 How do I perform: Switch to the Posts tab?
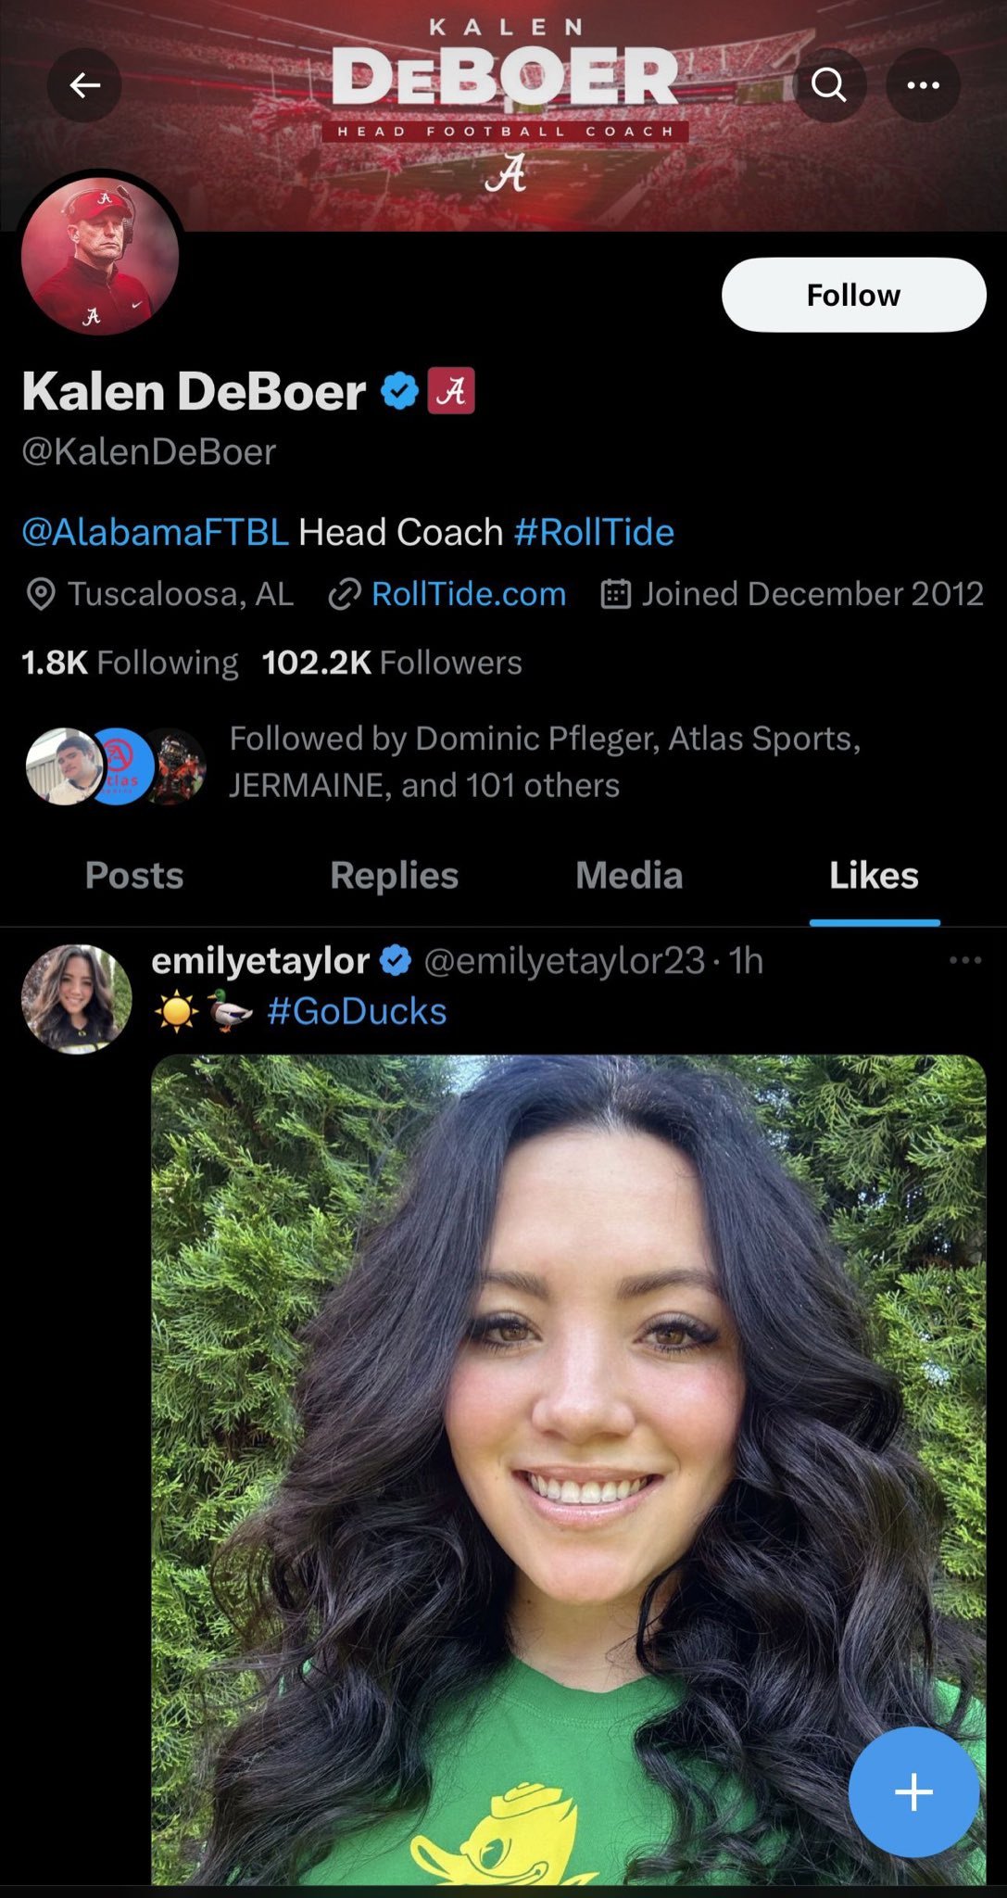tap(134, 876)
